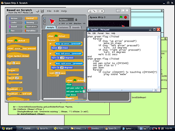Select the Control block category
Screen dimensions: 175x131
[x=31, y=18]
